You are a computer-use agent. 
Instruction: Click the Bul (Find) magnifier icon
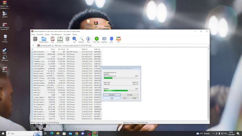(74, 40)
